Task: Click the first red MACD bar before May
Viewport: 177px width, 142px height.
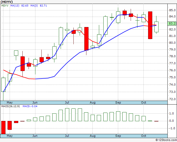Action: pyautogui.click(x=3, y=127)
